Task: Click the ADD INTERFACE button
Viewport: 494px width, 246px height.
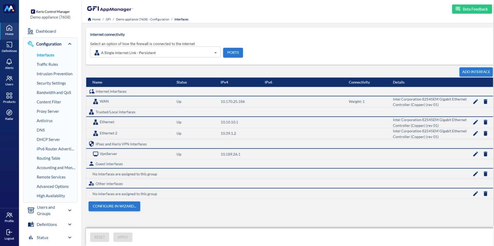Action: pyautogui.click(x=476, y=72)
